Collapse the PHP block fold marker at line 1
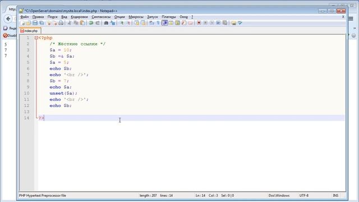Image resolution: width=359 pixels, height=202 pixels. (36, 38)
